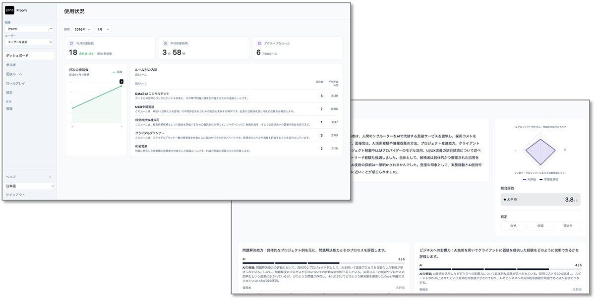This screenshot has width=595, height=300.
Task: Click the clock icon beside 平均所要時間
Action: 166,43
